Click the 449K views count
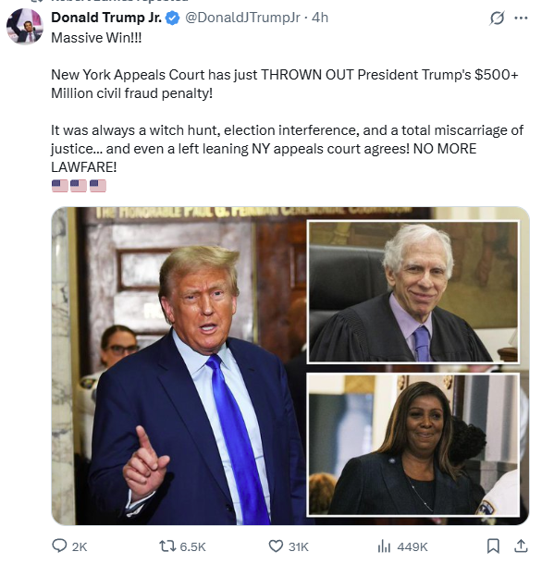 (x=413, y=546)
